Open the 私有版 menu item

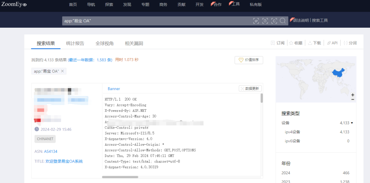click(256, 4)
